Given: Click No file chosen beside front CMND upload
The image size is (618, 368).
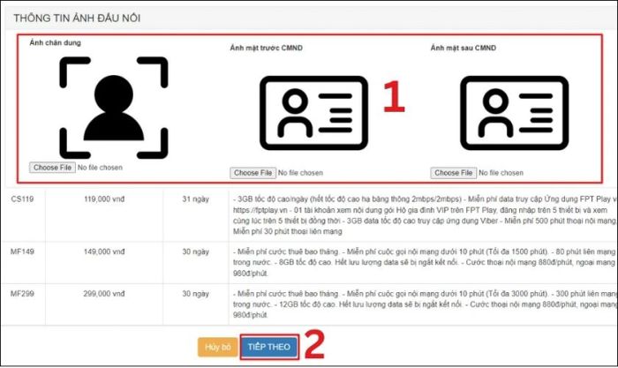Looking at the screenshot, I should tap(300, 173).
